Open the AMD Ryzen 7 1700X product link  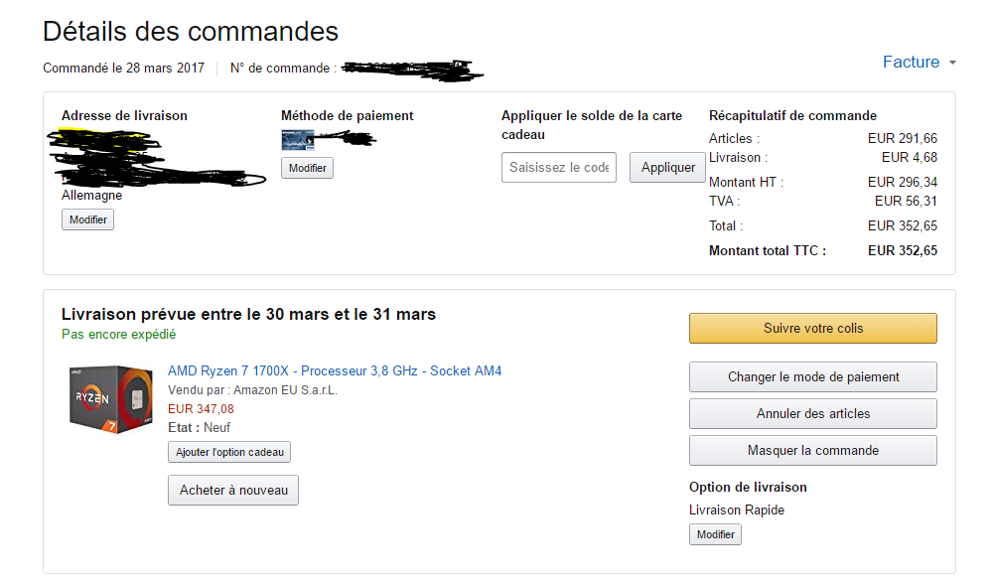335,371
